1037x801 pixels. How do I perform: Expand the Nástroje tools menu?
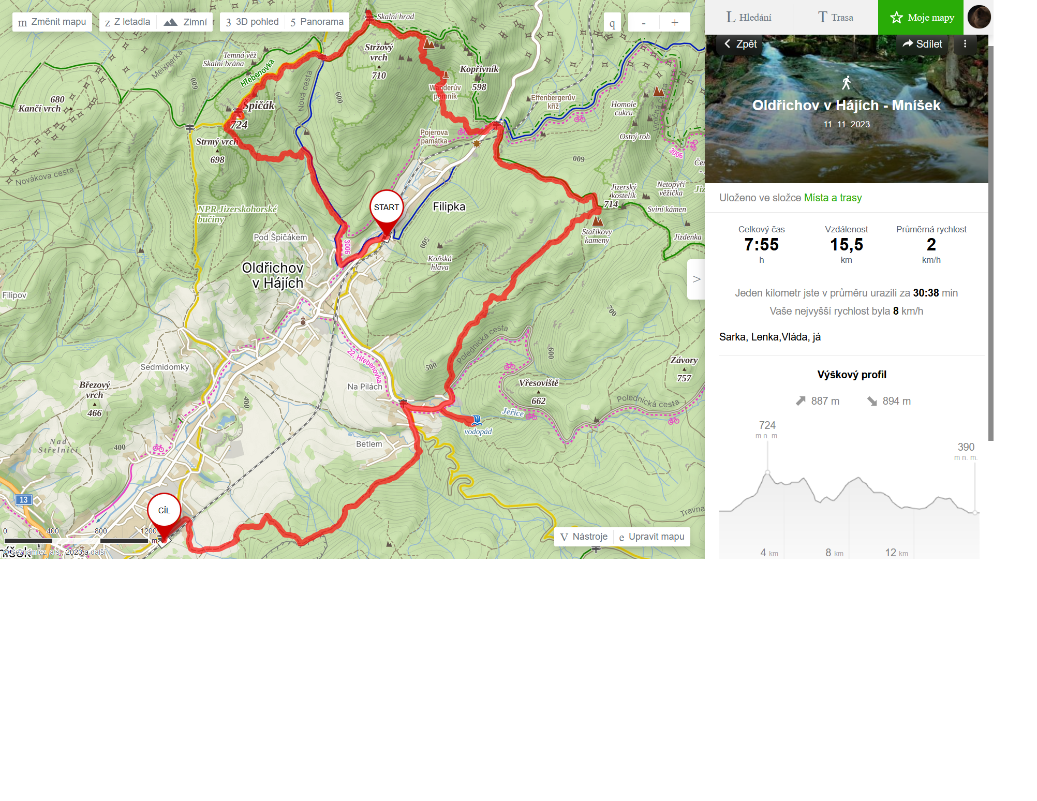[584, 537]
